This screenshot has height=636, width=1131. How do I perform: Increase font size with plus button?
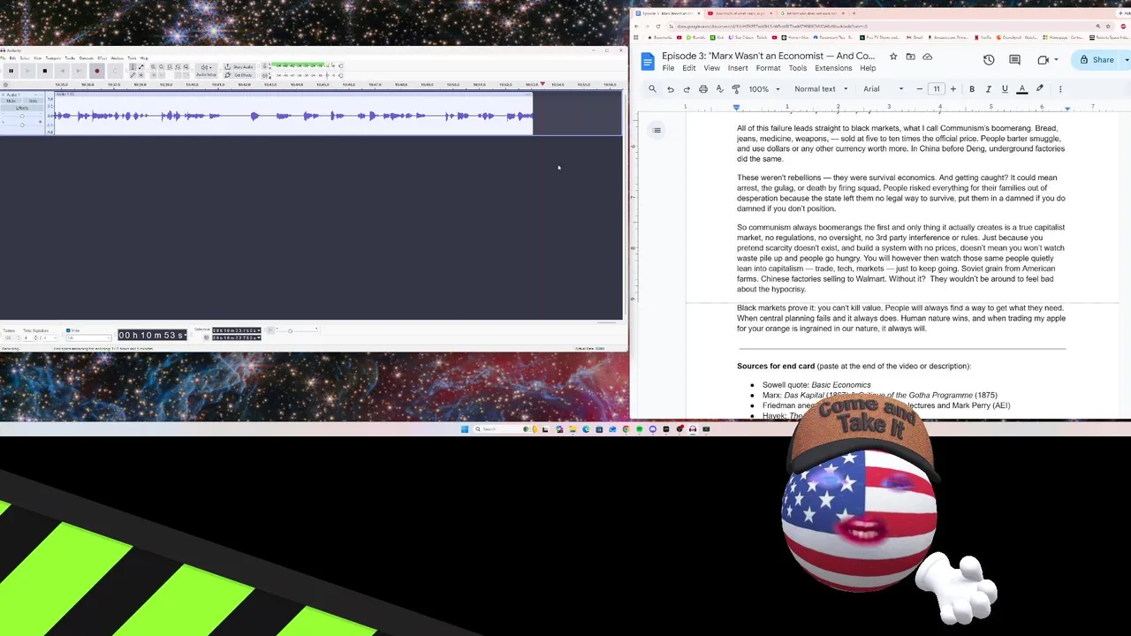point(953,89)
